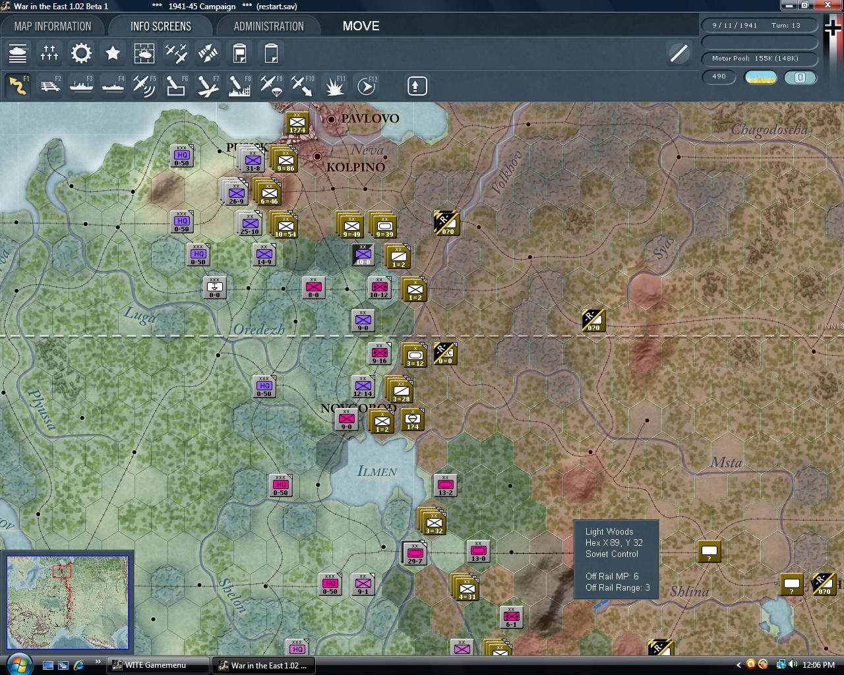The width and height of the screenshot is (844, 675).
Task: Select the German unit labeled 14-9
Action: (x=264, y=254)
